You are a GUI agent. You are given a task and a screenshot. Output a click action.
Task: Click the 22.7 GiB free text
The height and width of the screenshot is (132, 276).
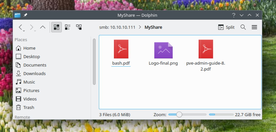coord(248,115)
